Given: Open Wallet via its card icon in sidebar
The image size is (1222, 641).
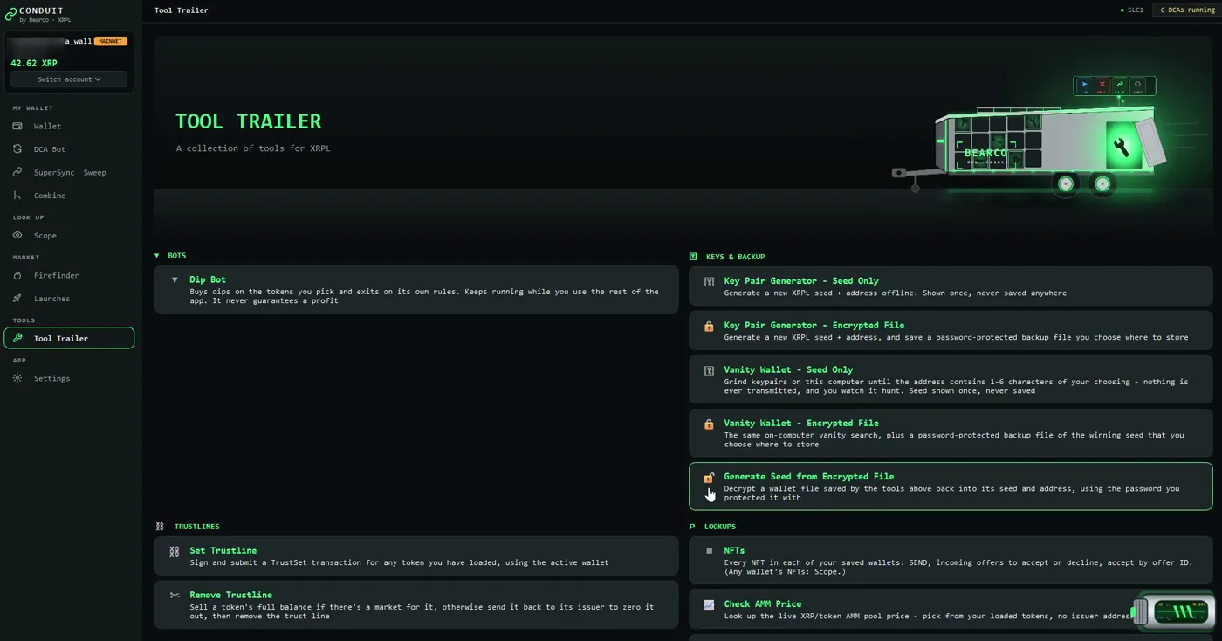Looking at the screenshot, I should (x=17, y=126).
